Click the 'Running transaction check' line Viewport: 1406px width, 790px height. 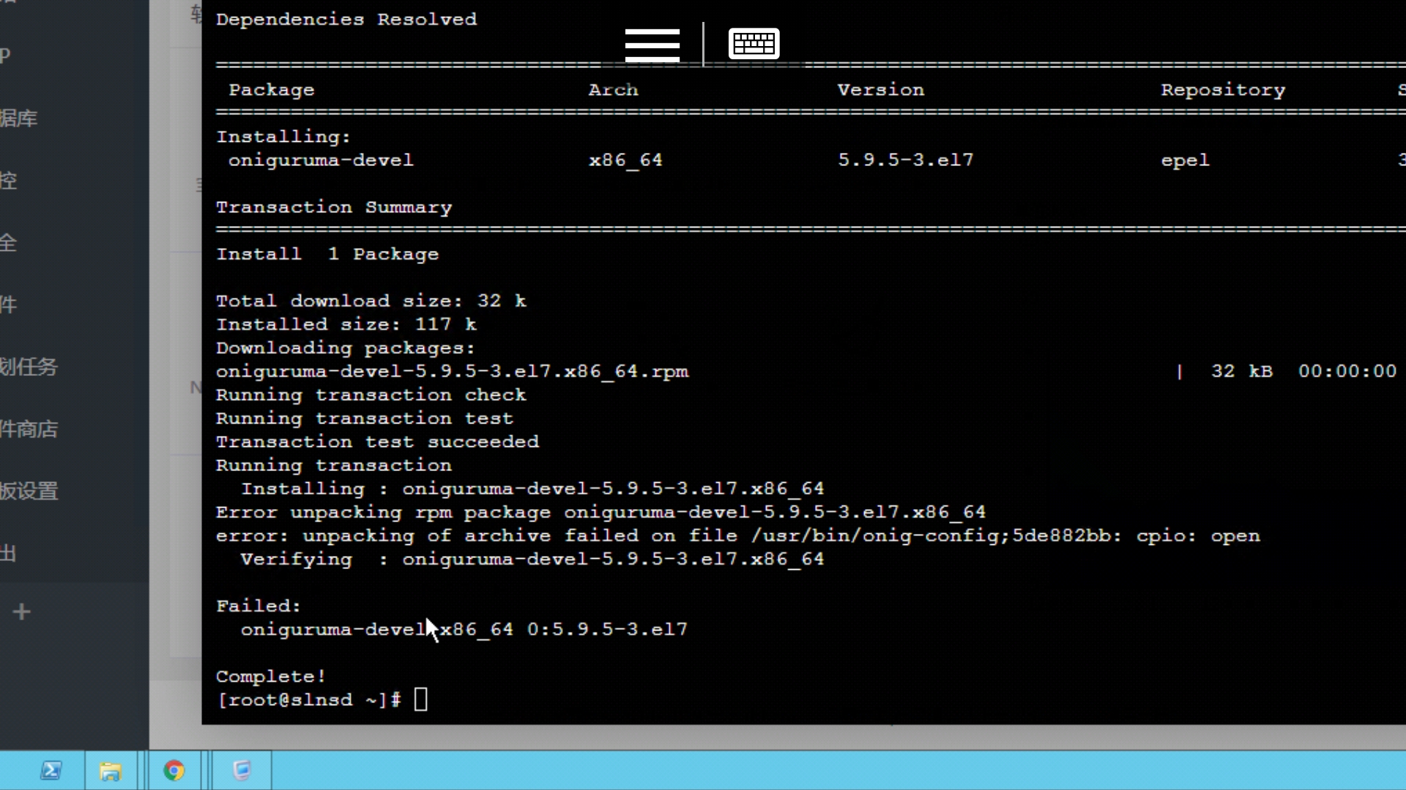(371, 395)
